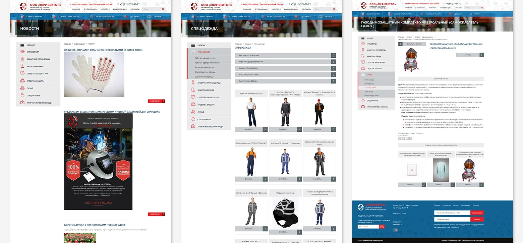The height and width of the screenshot is (243, 523).
Task: Click red envelope subscribe icon in footer
Action: coord(382,227)
